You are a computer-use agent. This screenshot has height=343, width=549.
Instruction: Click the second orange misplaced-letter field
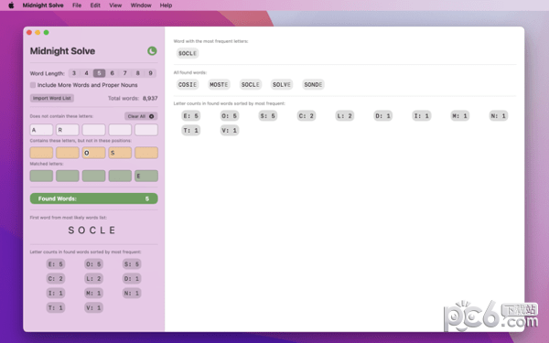click(68, 153)
